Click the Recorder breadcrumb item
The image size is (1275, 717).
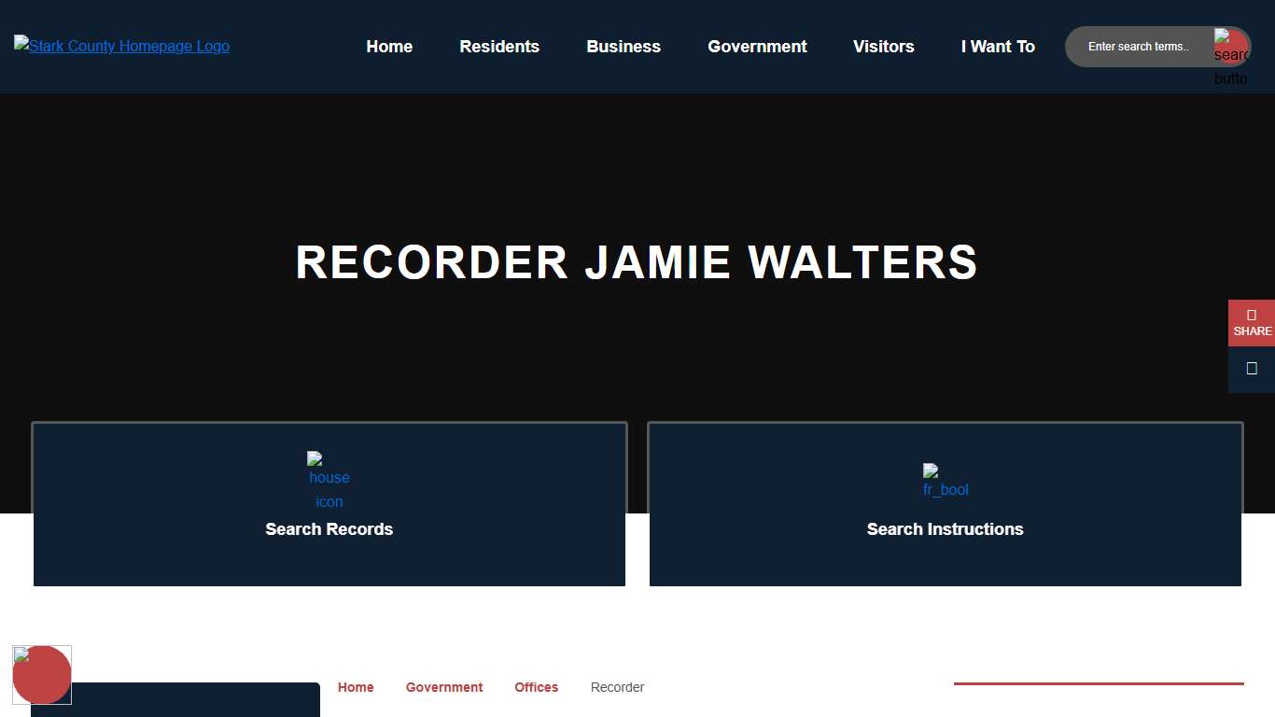coord(617,687)
